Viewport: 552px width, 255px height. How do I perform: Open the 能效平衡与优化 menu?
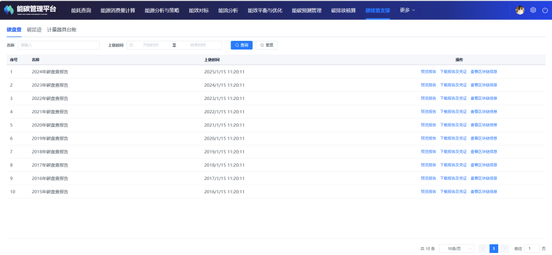[x=265, y=11]
